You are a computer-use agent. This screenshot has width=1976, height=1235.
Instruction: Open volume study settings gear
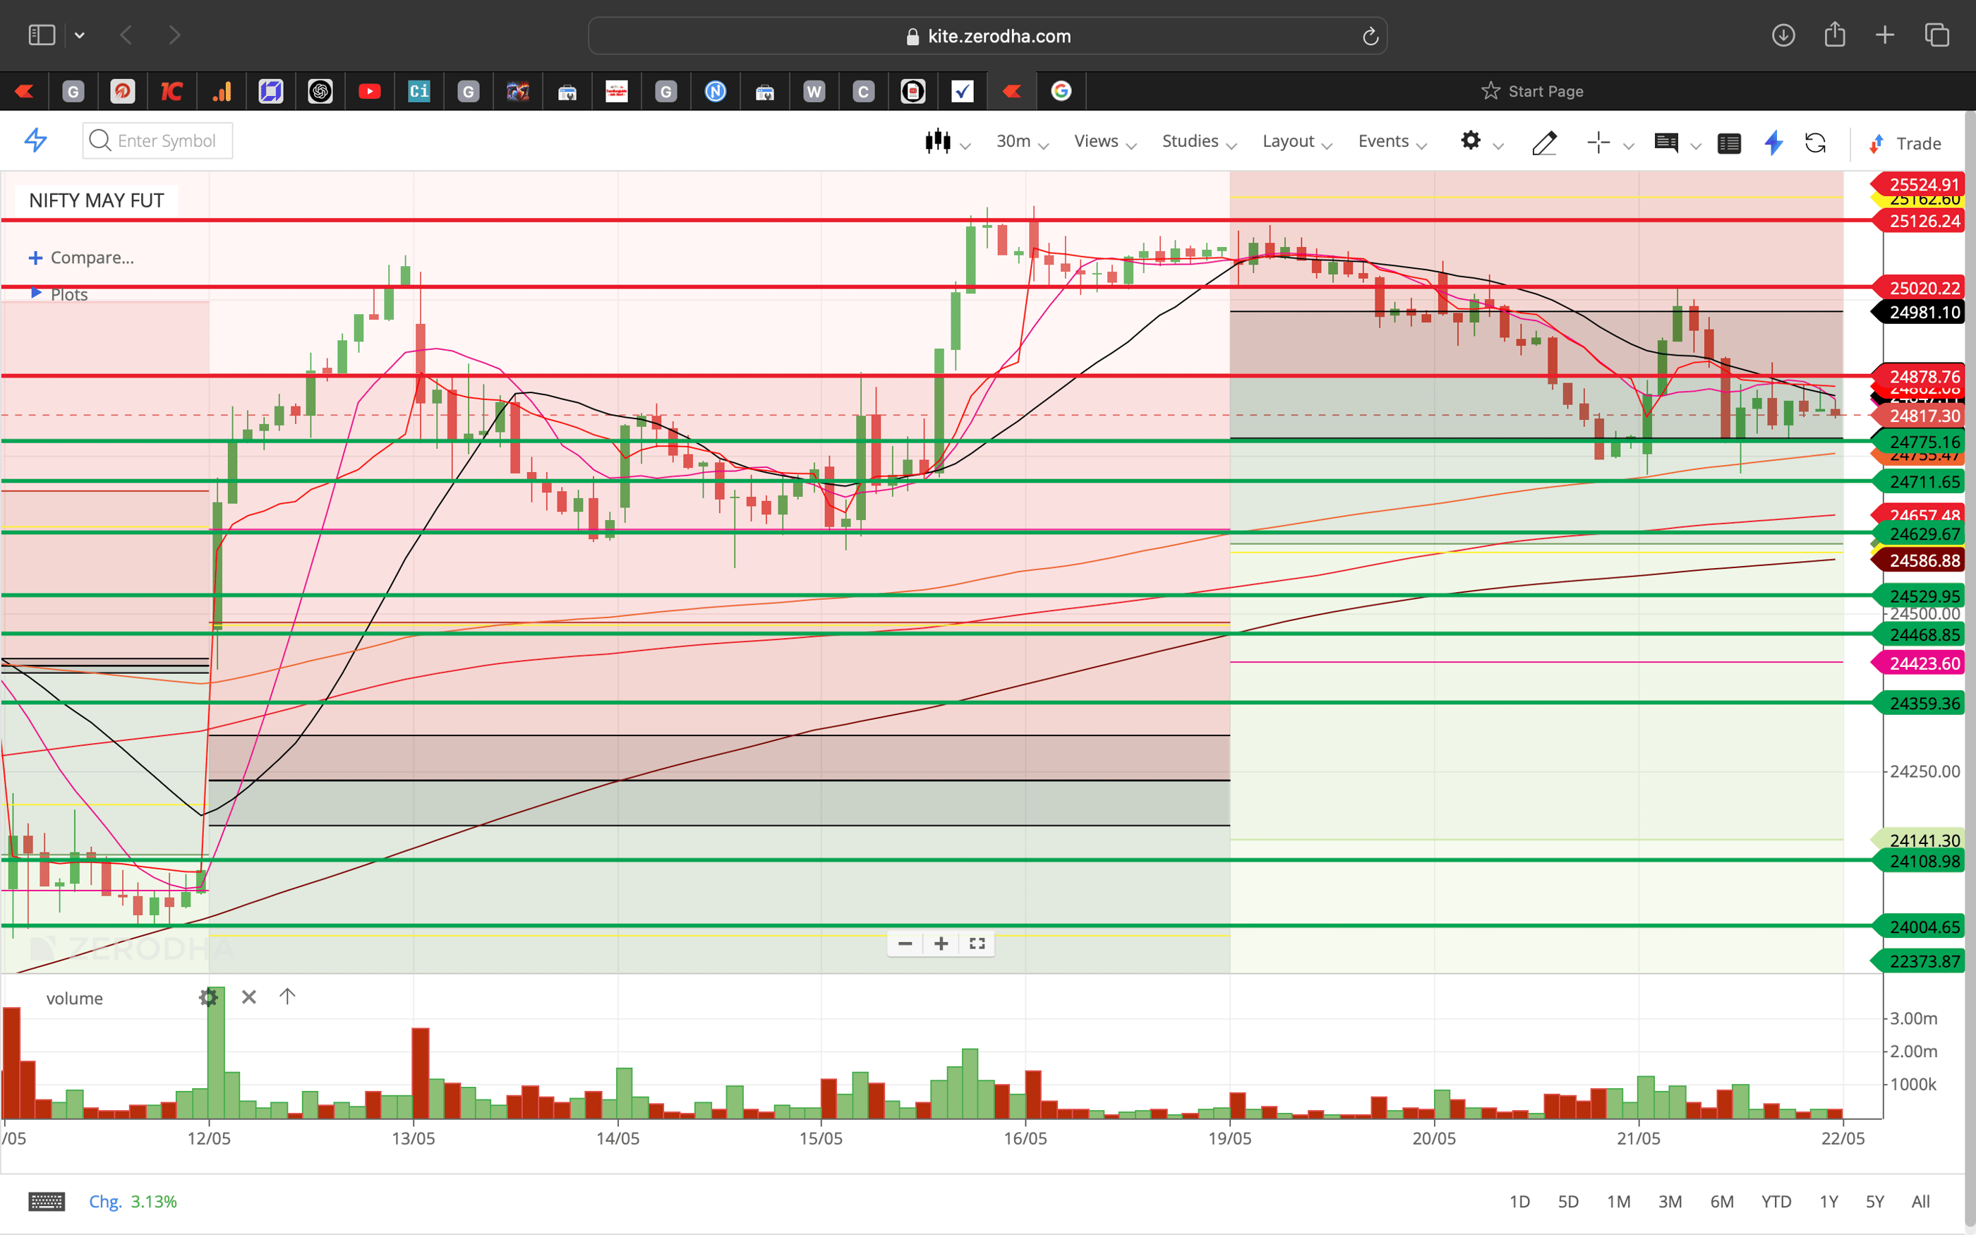point(209,997)
